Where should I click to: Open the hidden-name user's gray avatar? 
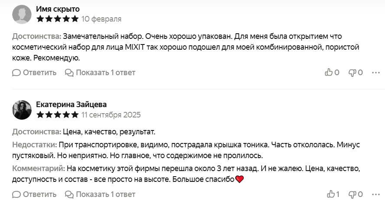coord(22,14)
